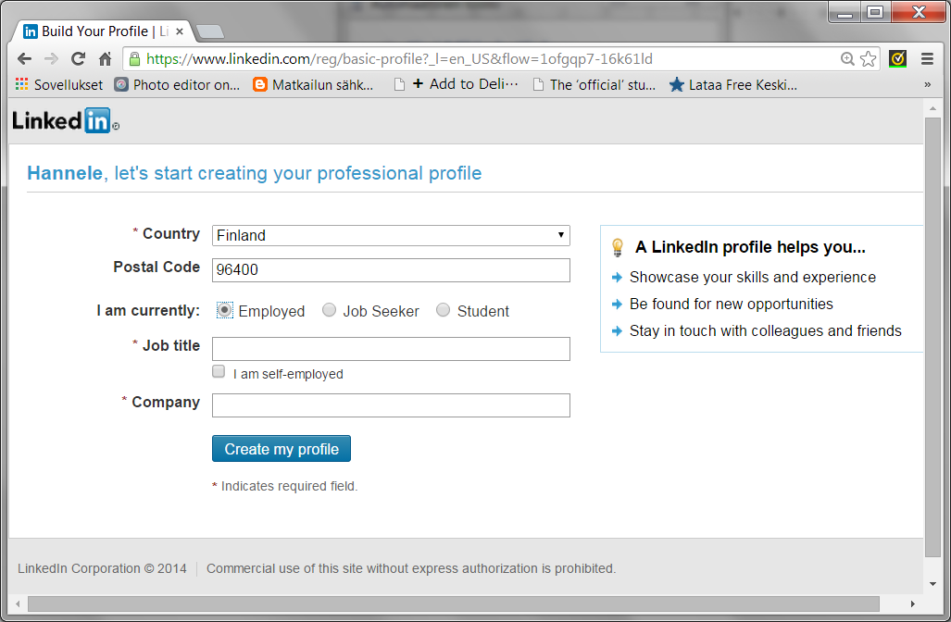Click the Company input field
The image size is (951, 622).
391,405
